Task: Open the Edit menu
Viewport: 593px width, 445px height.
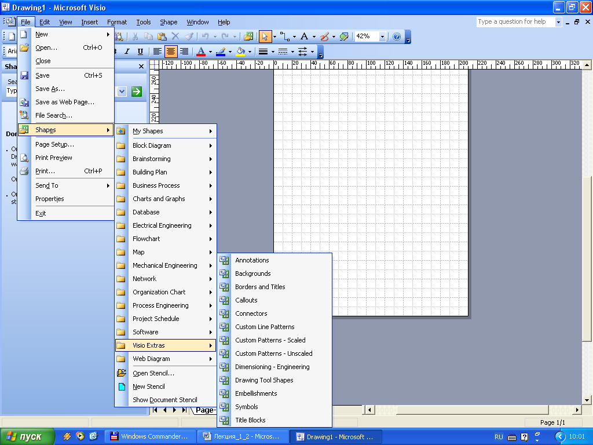Action: click(x=45, y=22)
